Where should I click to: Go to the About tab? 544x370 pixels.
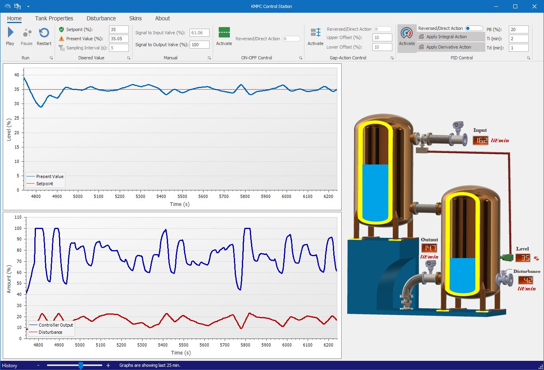(x=162, y=18)
